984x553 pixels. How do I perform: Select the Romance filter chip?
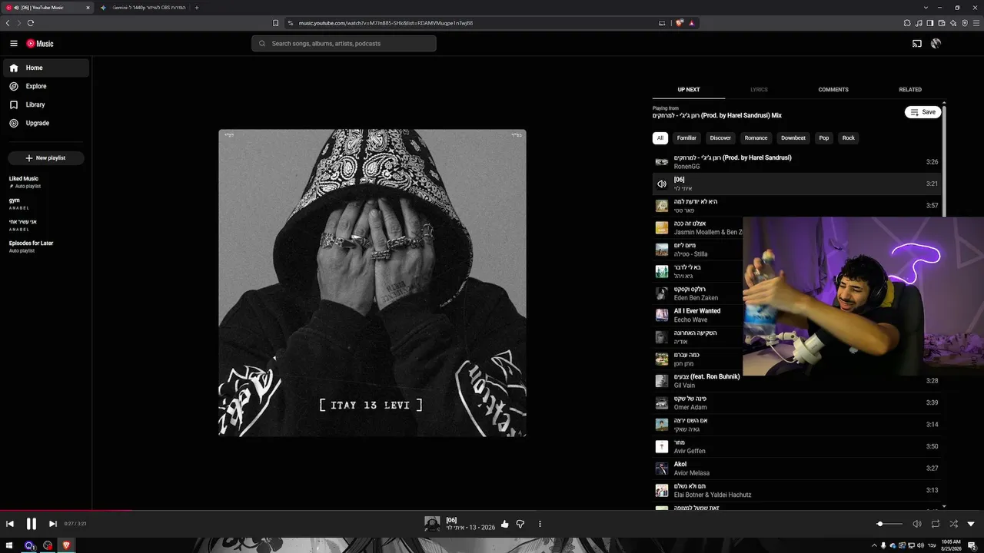coord(756,138)
